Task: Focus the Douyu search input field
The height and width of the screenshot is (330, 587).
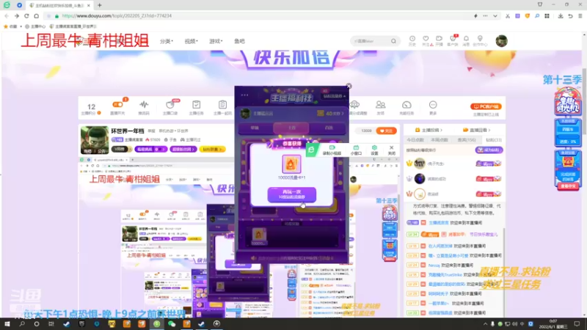Action: (x=371, y=41)
